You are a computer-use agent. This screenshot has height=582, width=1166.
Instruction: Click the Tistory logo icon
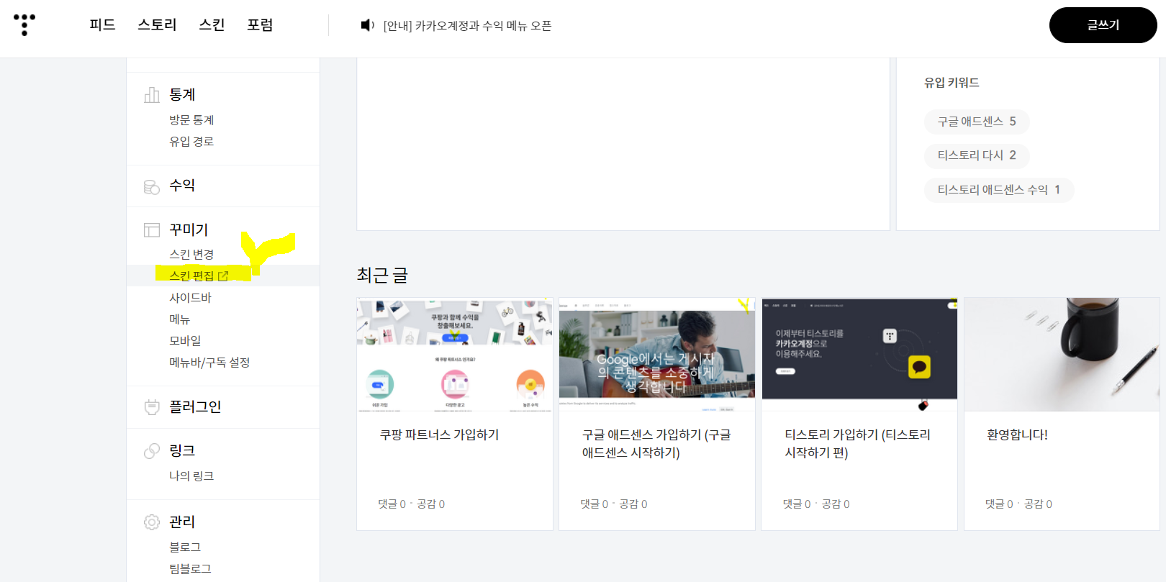click(24, 24)
